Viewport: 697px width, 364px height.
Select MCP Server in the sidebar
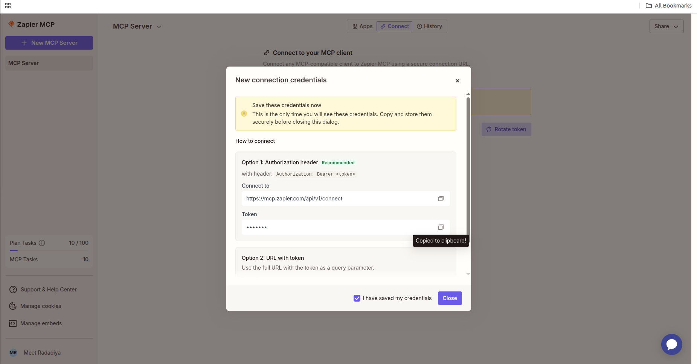[x=49, y=63]
